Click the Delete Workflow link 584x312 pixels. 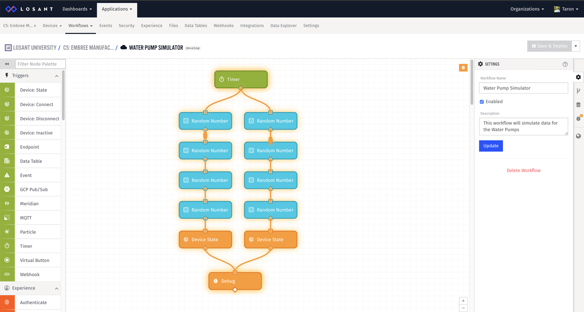[x=523, y=170]
